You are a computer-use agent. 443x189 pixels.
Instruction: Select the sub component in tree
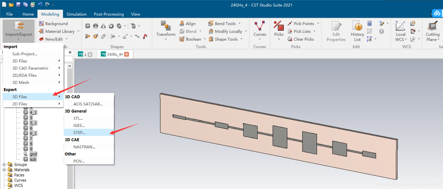33,159
